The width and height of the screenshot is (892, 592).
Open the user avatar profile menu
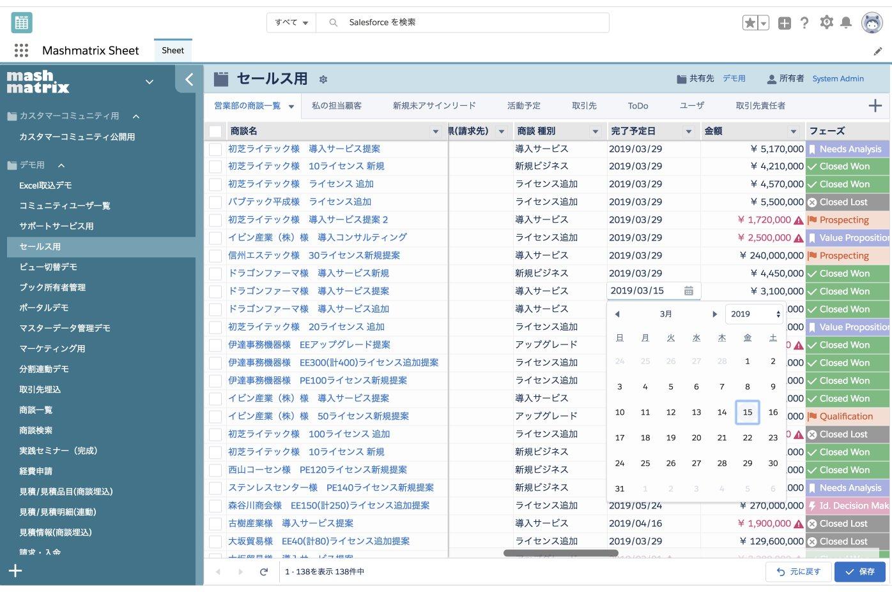(872, 22)
